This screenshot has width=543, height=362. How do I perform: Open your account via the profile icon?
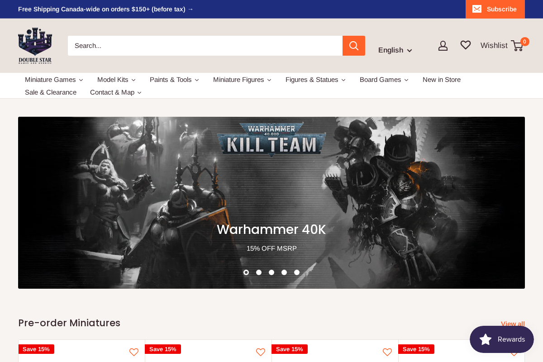click(443, 45)
